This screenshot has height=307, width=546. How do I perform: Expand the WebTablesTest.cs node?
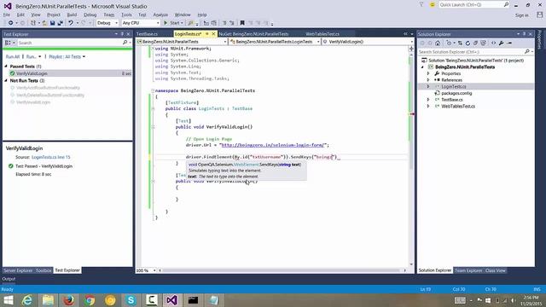(428, 106)
